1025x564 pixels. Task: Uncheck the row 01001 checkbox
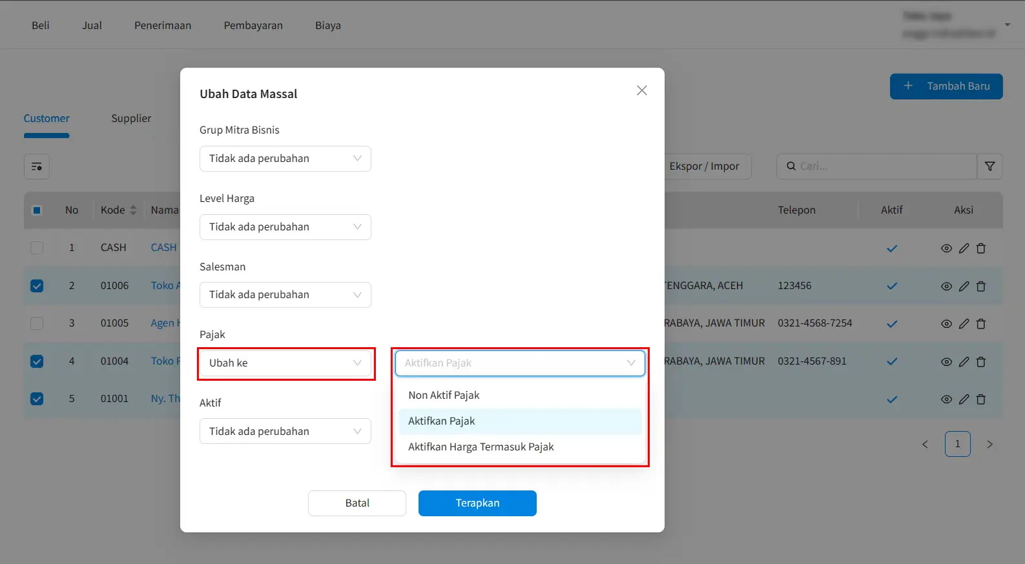pos(37,398)
